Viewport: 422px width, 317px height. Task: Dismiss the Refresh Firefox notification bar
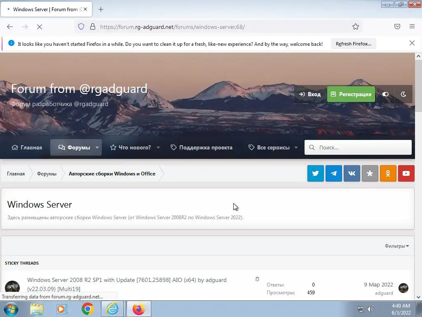pyautogui.click(x=412, y=43)
